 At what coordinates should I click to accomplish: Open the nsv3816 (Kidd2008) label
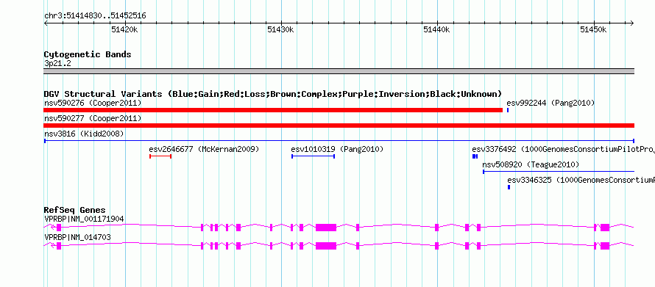[x=84, y=134]
